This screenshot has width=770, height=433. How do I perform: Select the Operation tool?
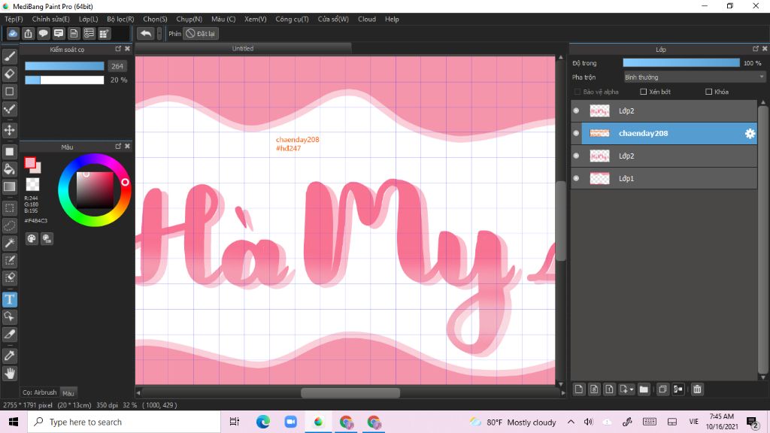[x=9, y=316]
